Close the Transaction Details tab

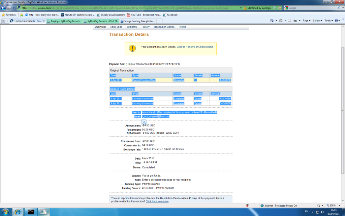(x=43, y=21)
